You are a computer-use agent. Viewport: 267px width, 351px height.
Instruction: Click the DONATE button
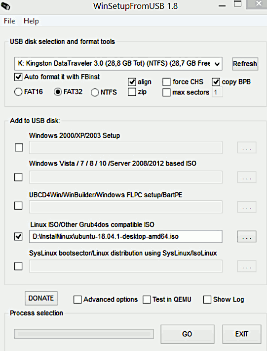[x=41, y=298]
